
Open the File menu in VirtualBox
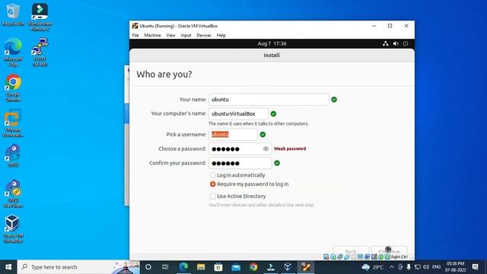click(x=135, y=36)
